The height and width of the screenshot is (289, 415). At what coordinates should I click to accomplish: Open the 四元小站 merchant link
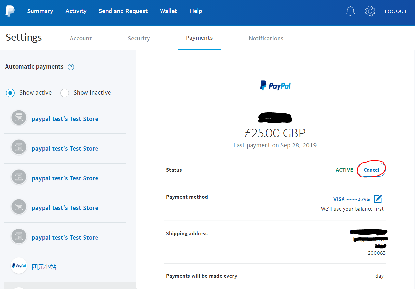point(44,267)
